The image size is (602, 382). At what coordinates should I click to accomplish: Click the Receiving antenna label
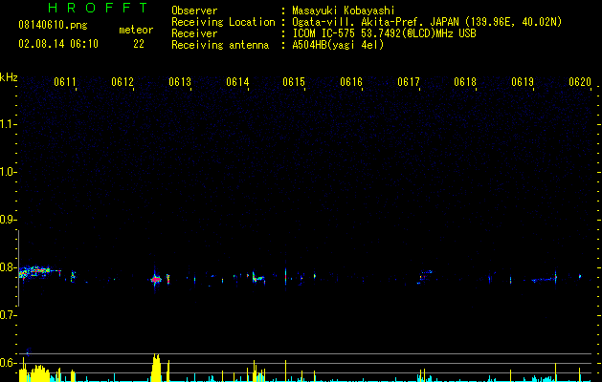[220, 45]
